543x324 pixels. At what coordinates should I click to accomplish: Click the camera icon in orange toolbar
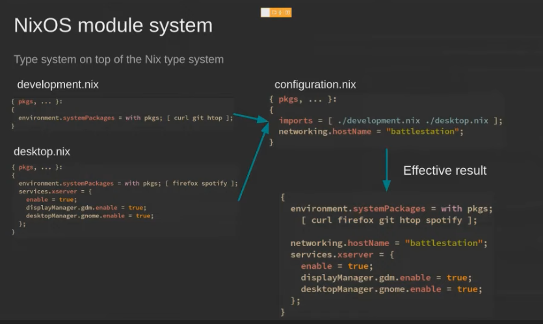(274, 12)
